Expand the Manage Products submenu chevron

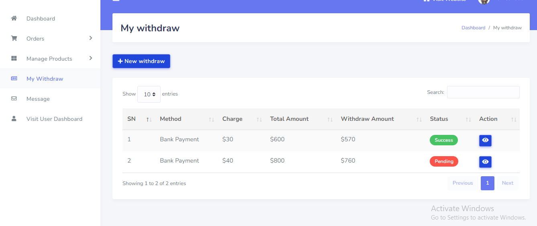tap(91, 58)
